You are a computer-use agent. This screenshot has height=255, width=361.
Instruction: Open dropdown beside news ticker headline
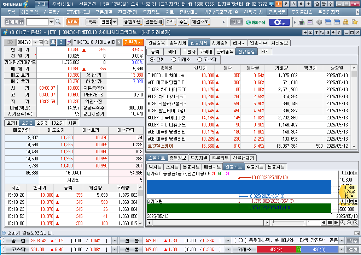[342, 241]
